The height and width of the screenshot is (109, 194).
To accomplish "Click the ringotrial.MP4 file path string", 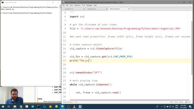I will [131, 28].
